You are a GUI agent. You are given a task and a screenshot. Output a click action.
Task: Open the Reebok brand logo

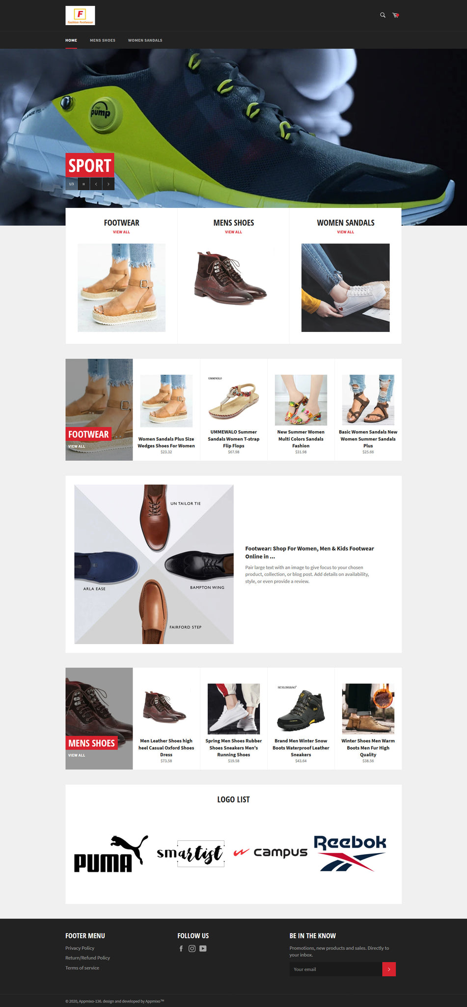(350, 853)
